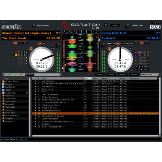Delete left deck red cue point
The image size is (162, 162).
(x=26, y=52)
